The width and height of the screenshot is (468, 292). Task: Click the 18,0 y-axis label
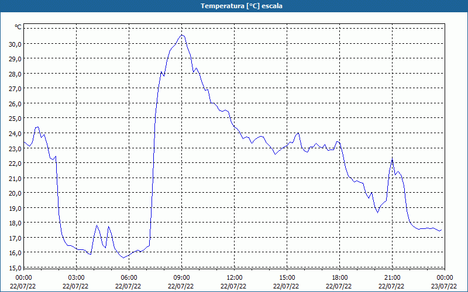15,223
